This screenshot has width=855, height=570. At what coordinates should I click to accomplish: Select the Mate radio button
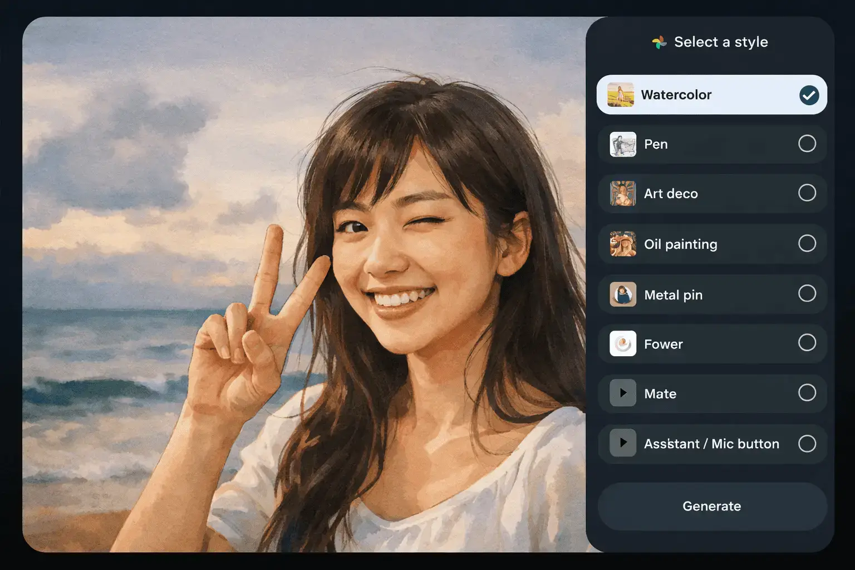click(x=807, y=393)
